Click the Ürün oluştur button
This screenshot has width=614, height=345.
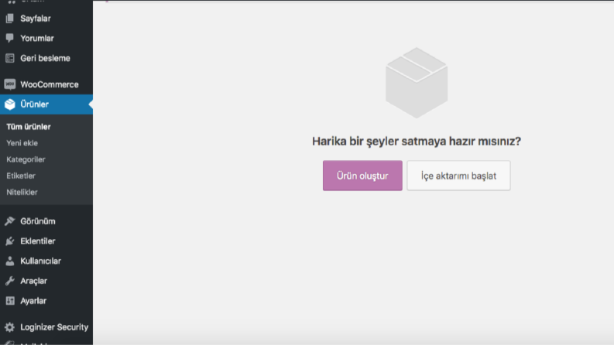tap(362, 176)
